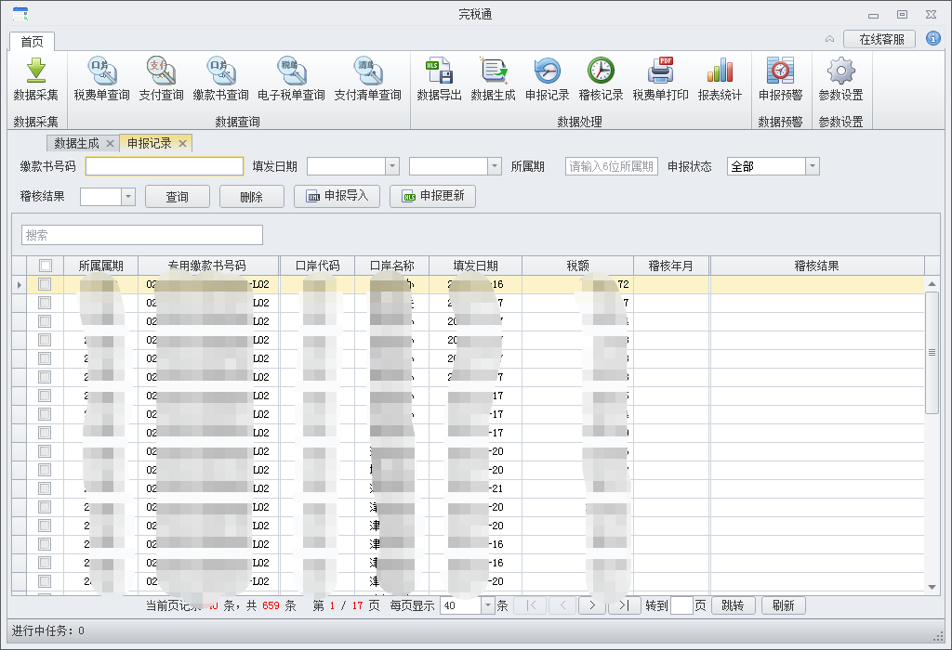Click the 完税通 app icon in title bar
The height and width of the screenshot is (650, 952).
tap(20, 13)
